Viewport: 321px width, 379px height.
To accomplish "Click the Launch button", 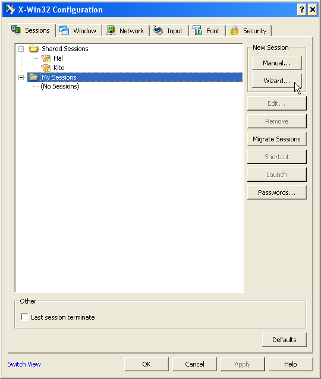I will pyautogui.click(x=277, y=175).
